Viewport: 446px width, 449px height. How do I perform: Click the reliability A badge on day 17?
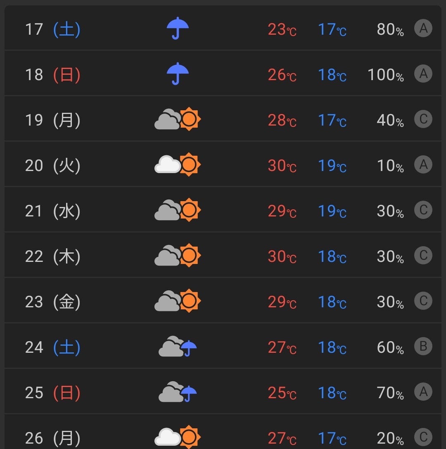pyautogui.click(x=423, y=29)
